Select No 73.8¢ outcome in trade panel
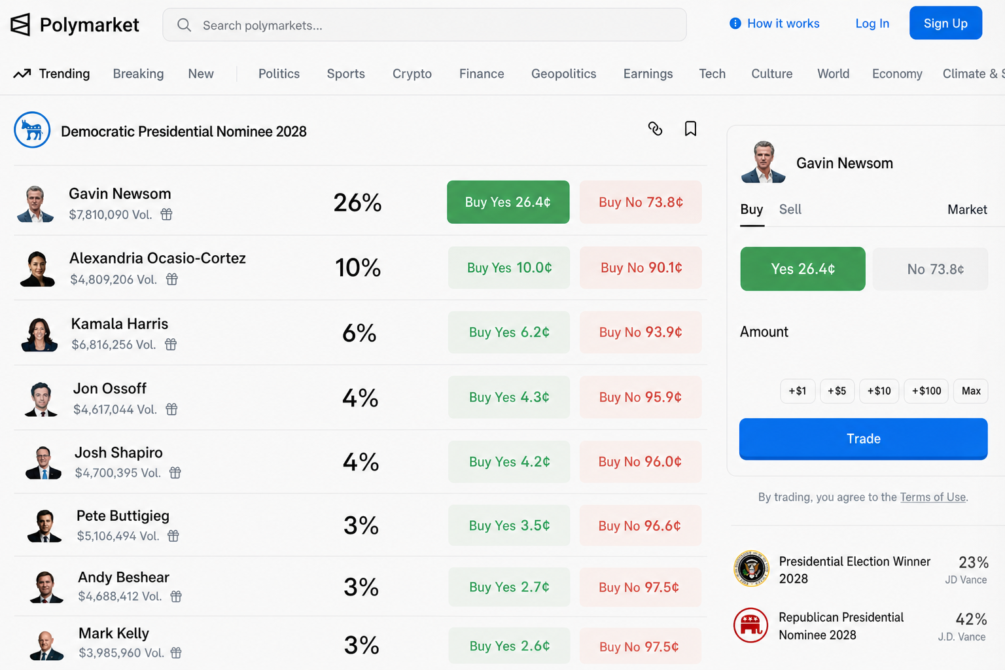Viewport: 1005px width, 670px height. (930, 269)
